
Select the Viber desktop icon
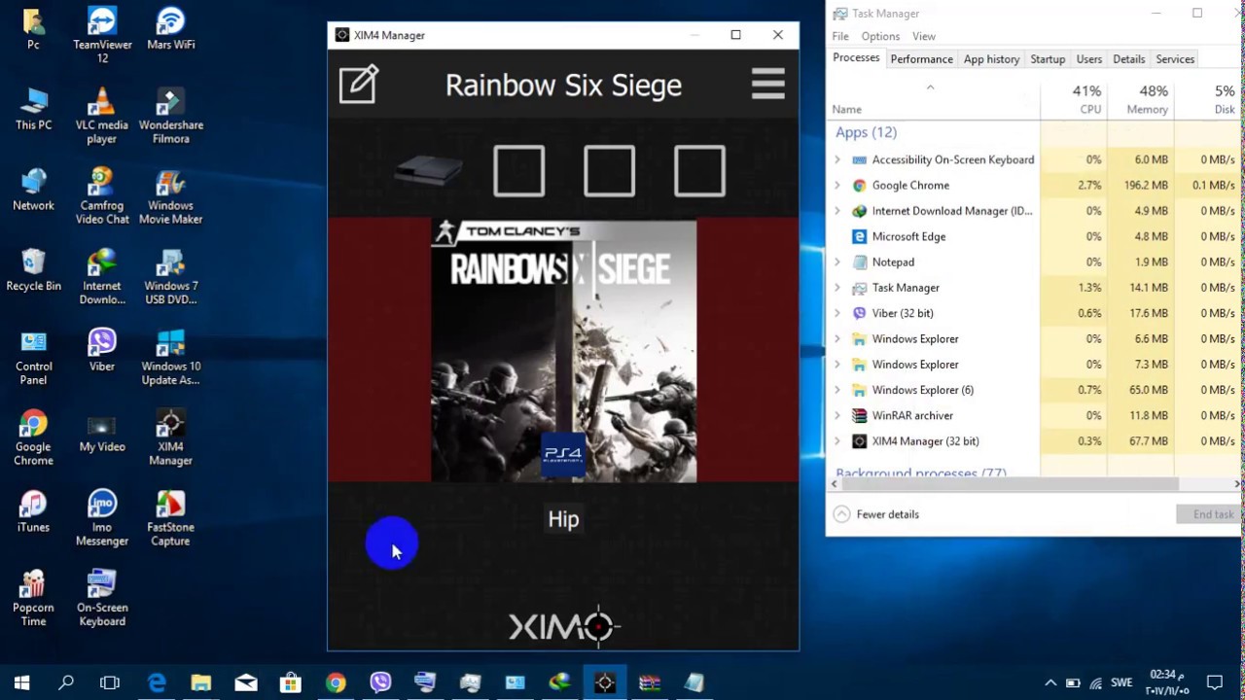[x=102, y=351]
